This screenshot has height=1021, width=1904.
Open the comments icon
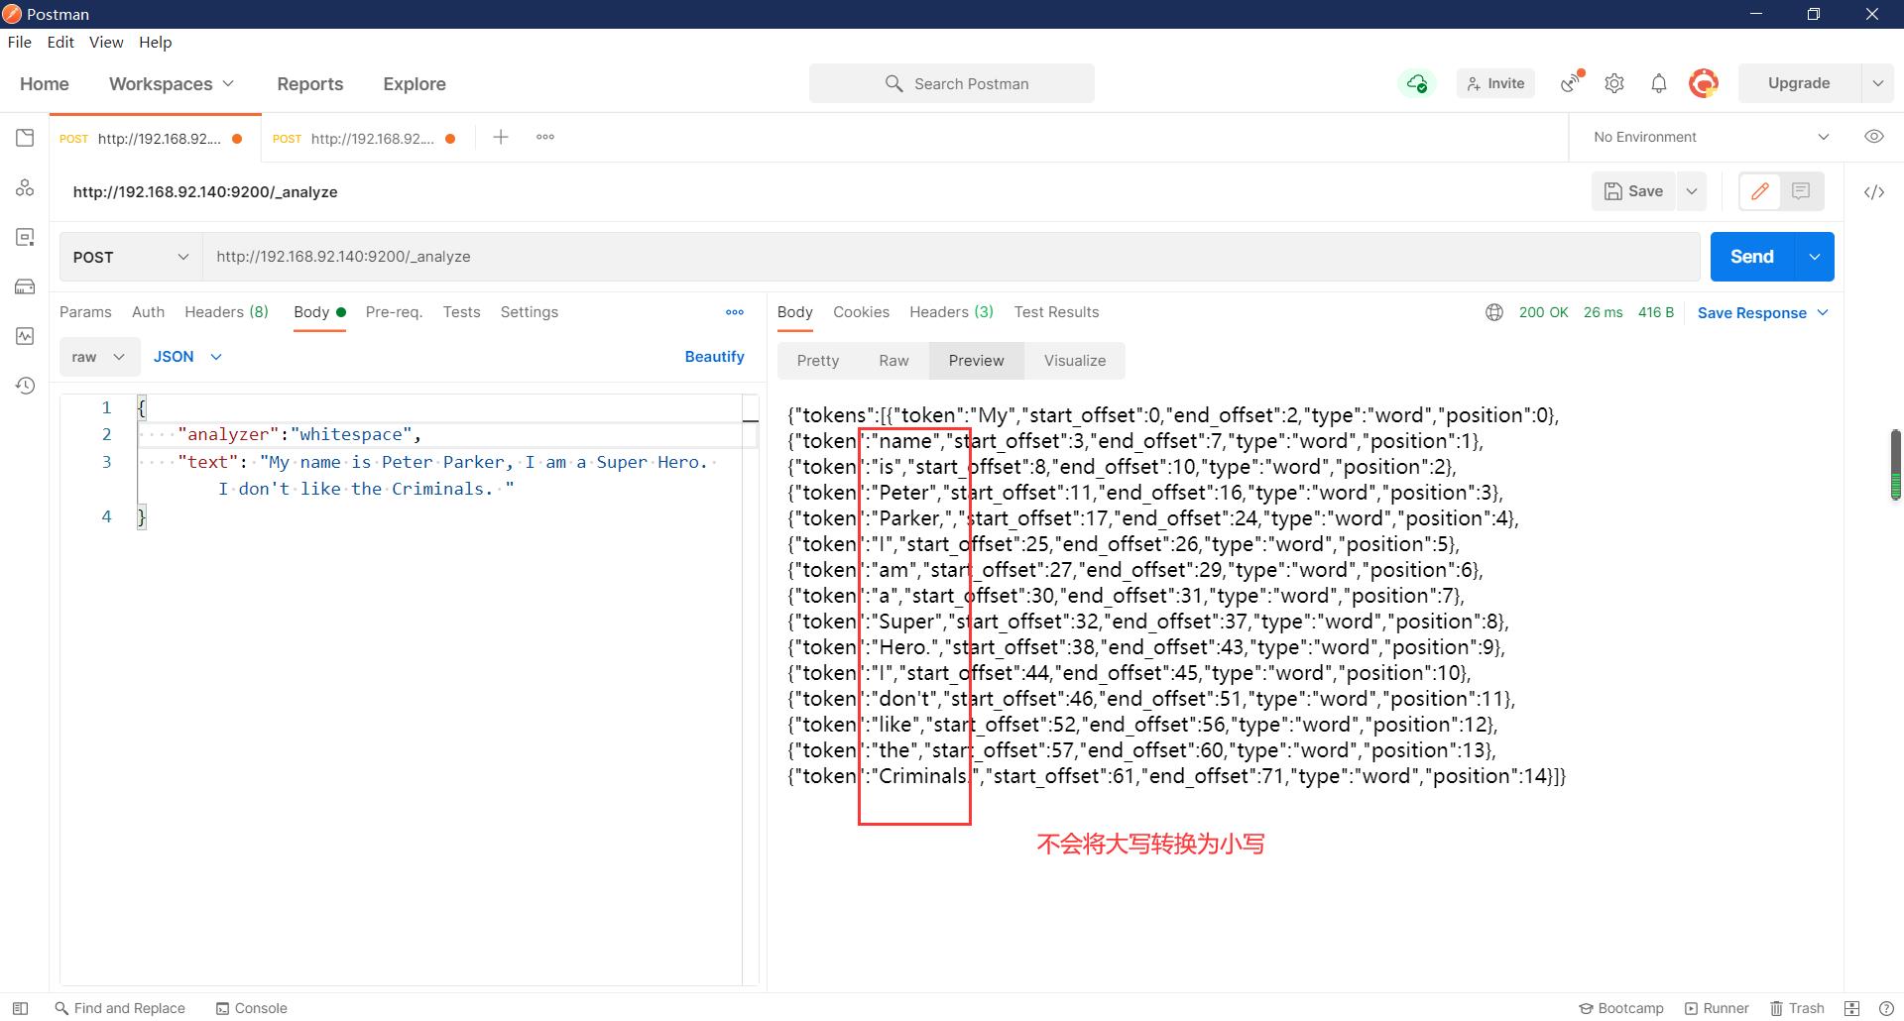1801,191
